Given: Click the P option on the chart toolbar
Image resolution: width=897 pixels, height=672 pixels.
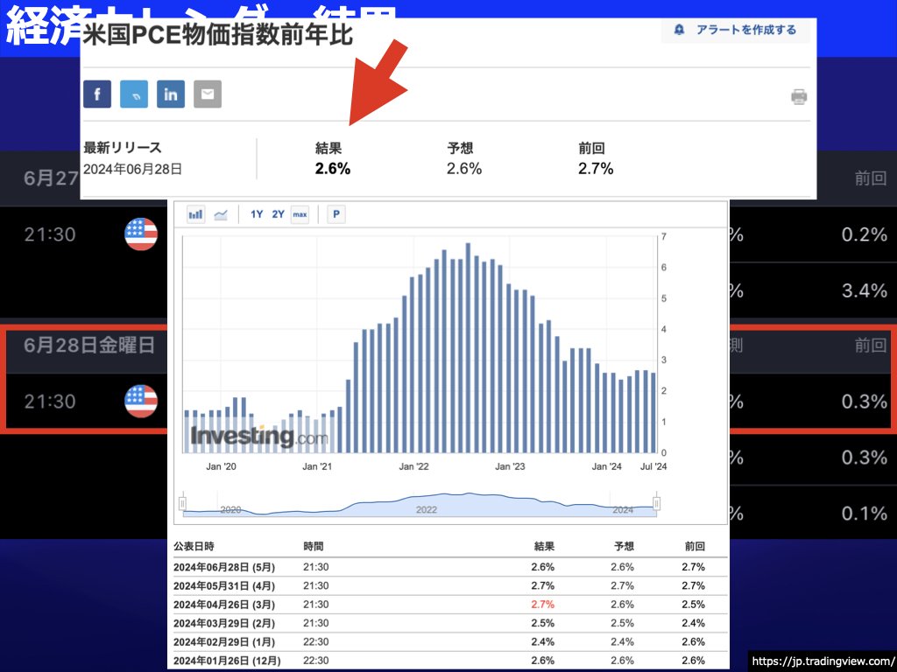Looking at the screenshot, I should [x=335, y=213].
